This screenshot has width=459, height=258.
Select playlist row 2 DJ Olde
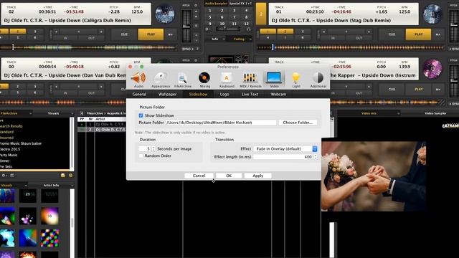coord(103,129)
